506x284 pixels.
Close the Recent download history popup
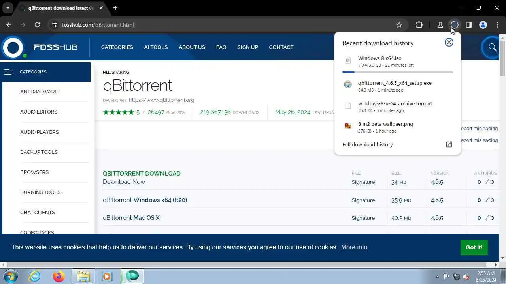(449, 42)
